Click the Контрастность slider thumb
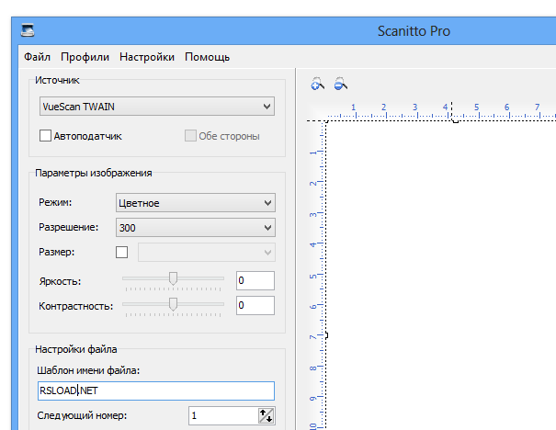The width and height of the screenshot is (556, 430). coord(173,304)
